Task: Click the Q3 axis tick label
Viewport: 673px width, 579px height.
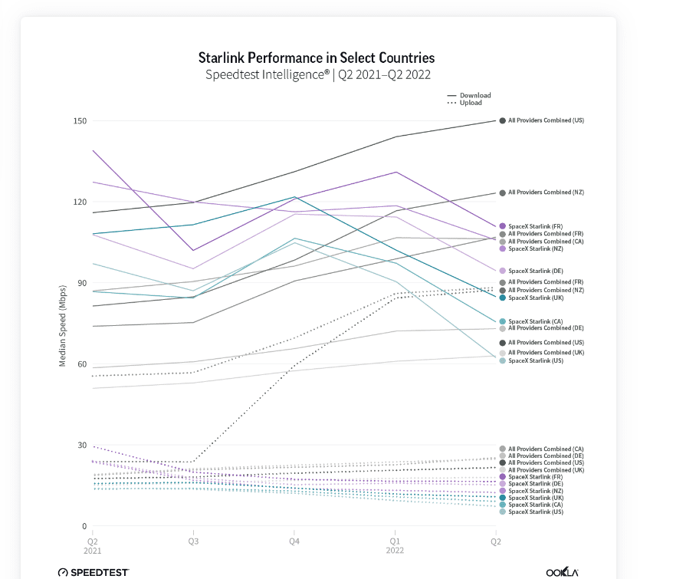Action: coord(193,541)
